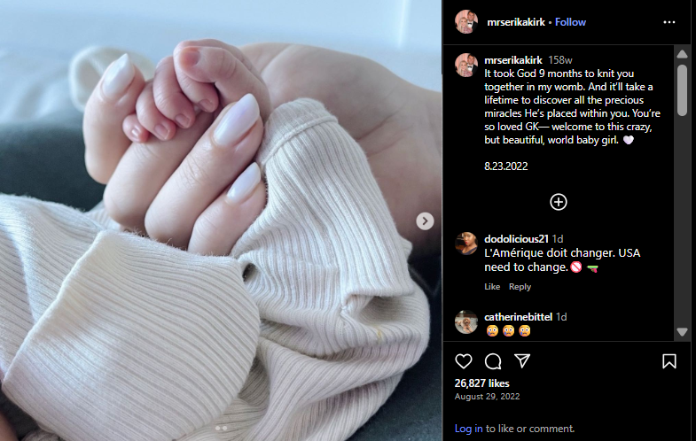Load more comments with the plus circle
The height and width of the screenshot is (441, 696).
[x=559, y=202]
